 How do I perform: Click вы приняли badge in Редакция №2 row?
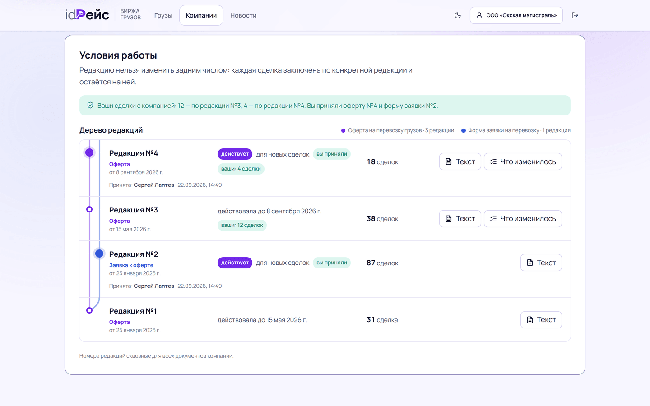332,263
